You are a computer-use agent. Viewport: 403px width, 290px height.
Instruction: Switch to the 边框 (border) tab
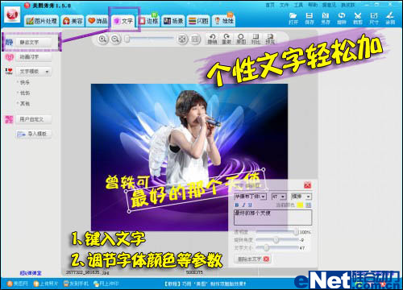tap(148, 21)
